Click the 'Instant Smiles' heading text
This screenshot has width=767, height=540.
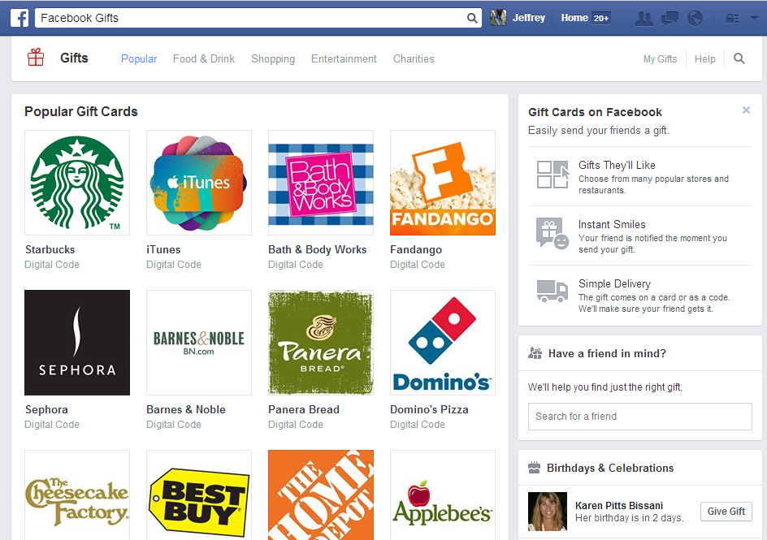point(612,224)
